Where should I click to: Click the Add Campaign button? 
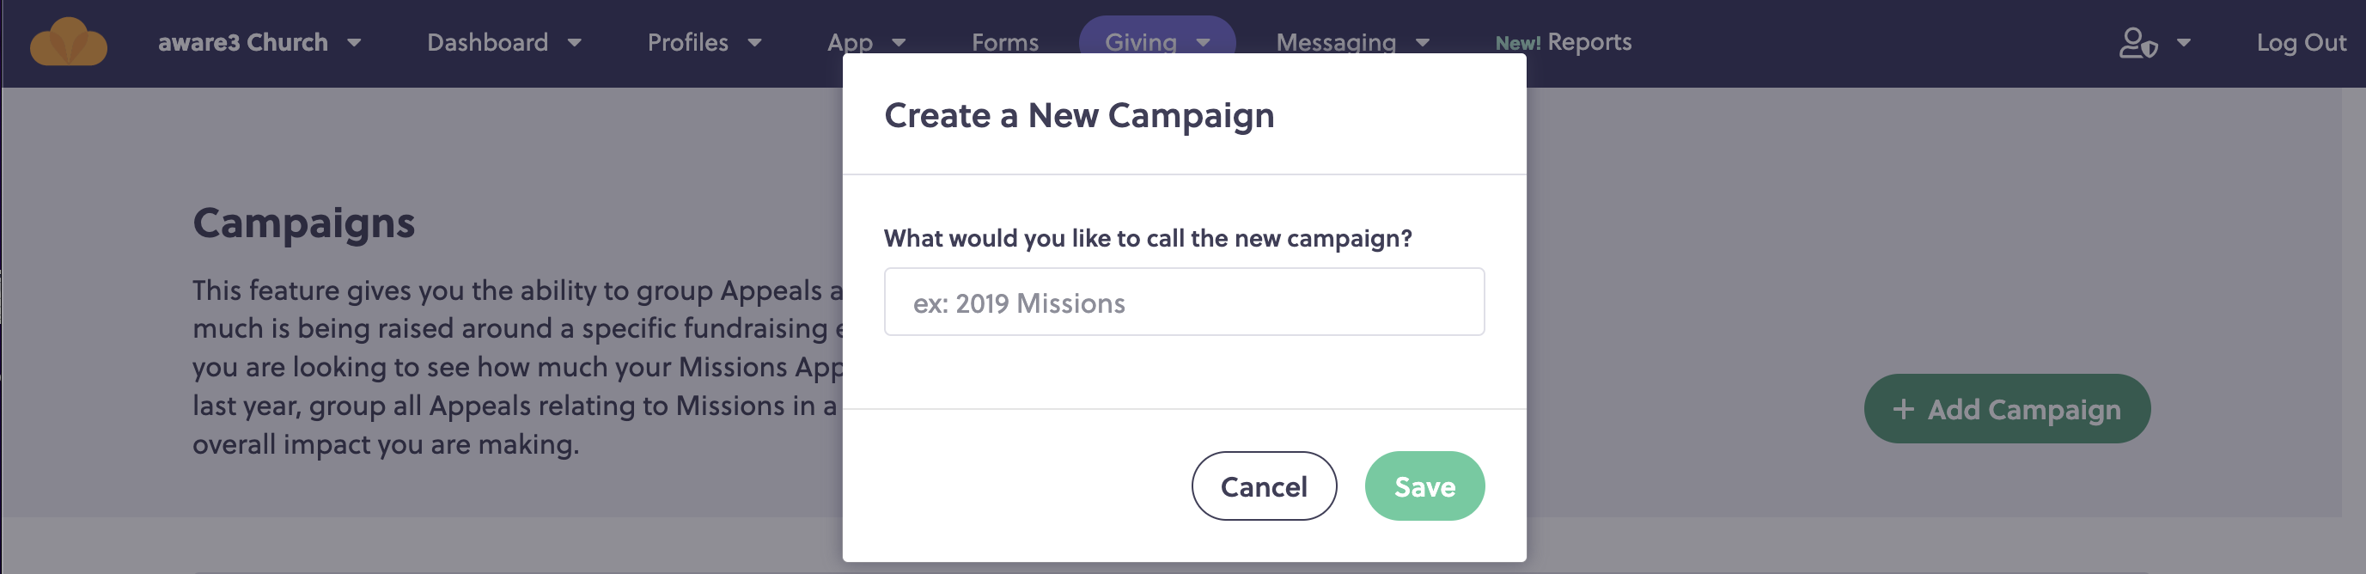pyautogui.click(x=2007, y=409)
